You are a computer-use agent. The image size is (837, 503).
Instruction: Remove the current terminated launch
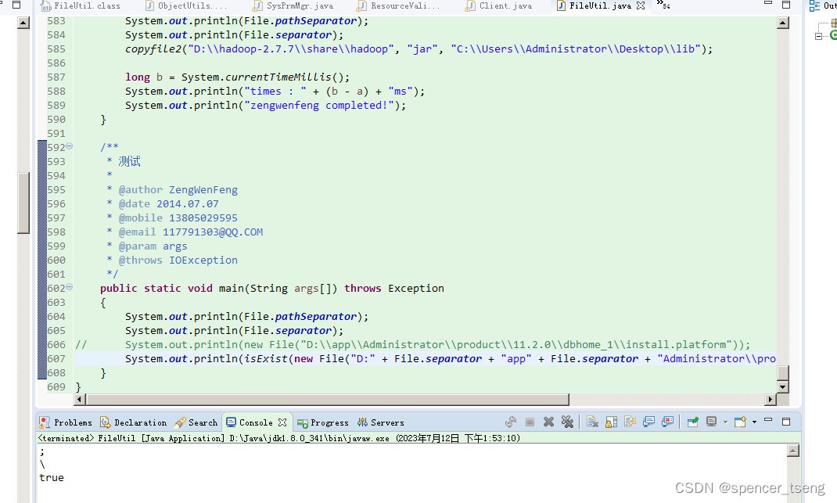[x=548, y=422]
